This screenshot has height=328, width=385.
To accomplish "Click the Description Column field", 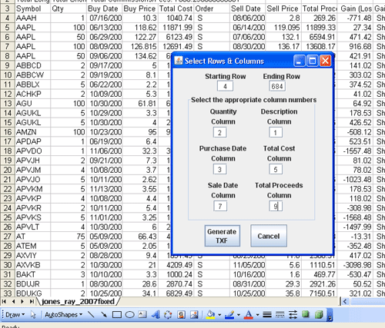I will pyautogui.click(x=276, y=132).
